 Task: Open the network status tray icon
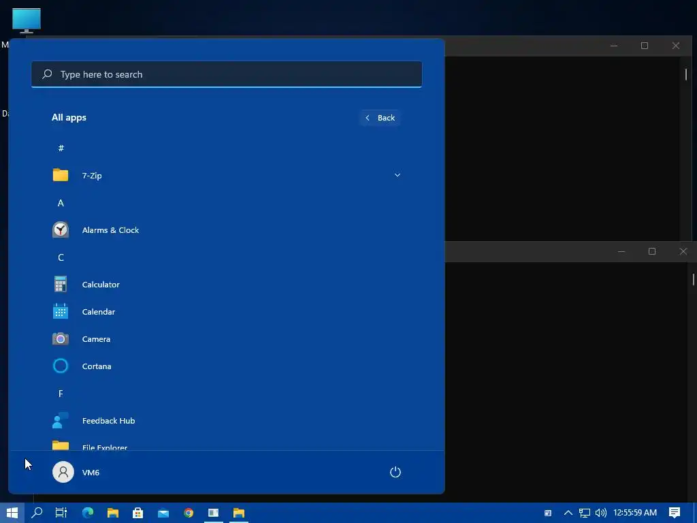pos(584,513)
